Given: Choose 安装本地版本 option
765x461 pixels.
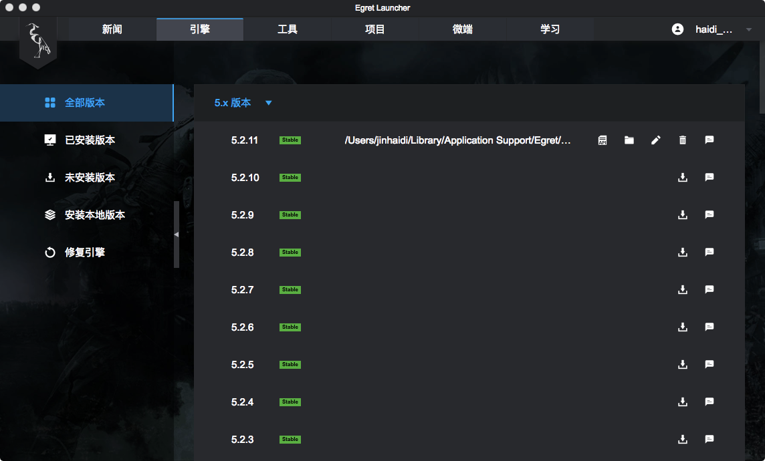Looking at the screenshot, I should tap(86, 215).
